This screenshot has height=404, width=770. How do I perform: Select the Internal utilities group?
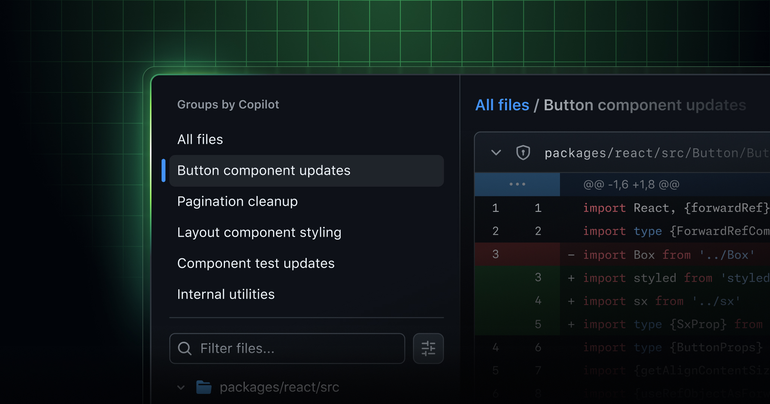(226, 294)
